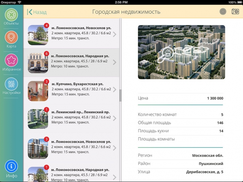Open fifth listing high-rise building thumbnail
Screen dimensions: 243x182
(38, 149)
